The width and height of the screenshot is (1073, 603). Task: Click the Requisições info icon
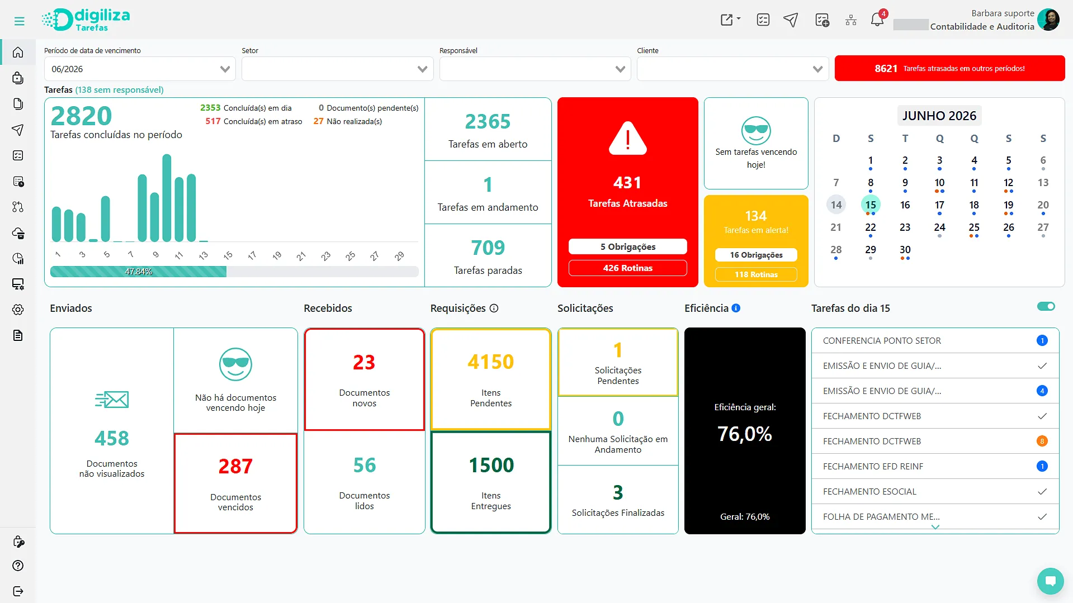point(494,308)
